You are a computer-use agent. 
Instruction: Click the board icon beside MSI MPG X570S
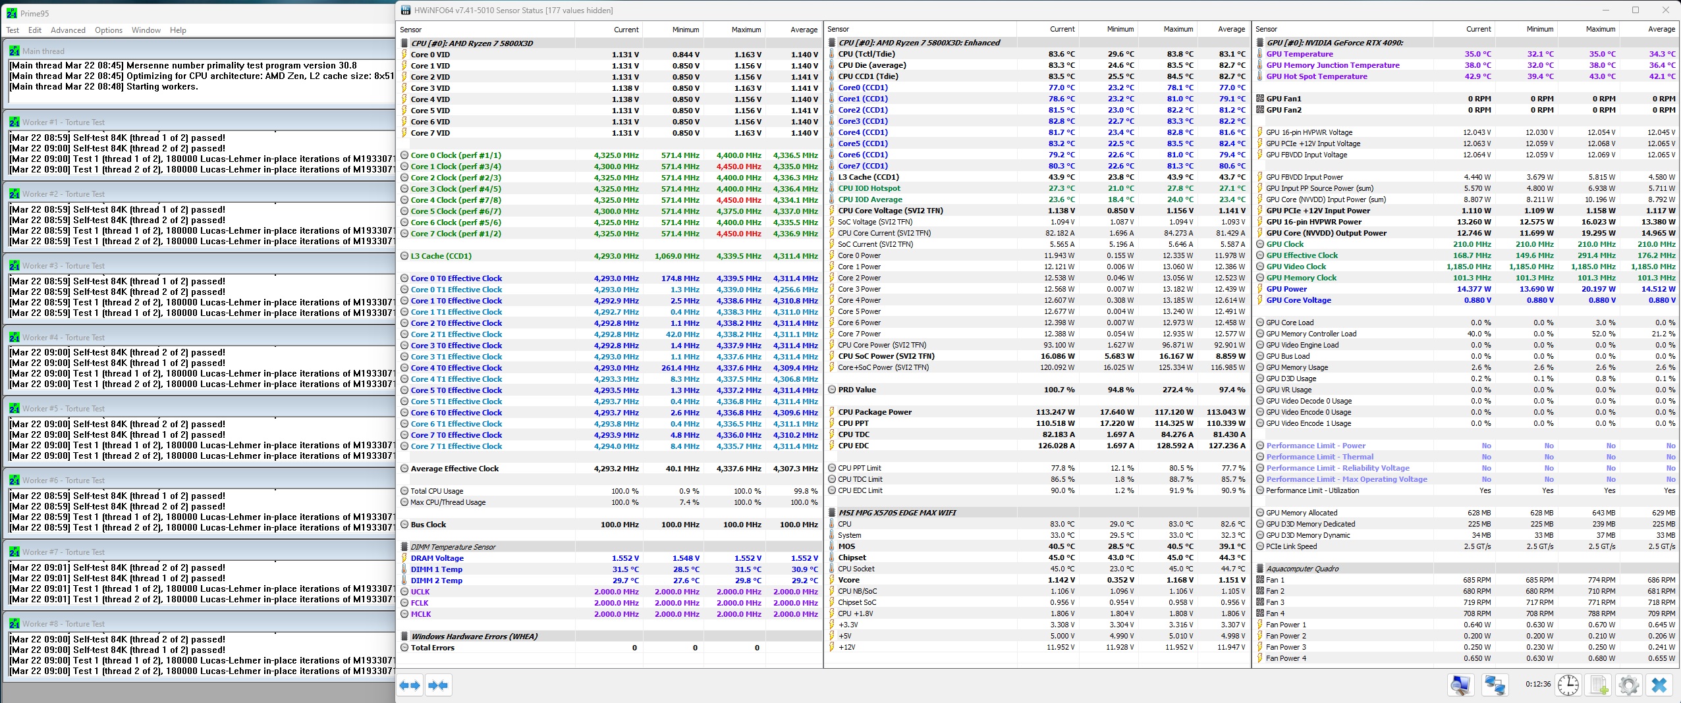[x=833, y=513]
